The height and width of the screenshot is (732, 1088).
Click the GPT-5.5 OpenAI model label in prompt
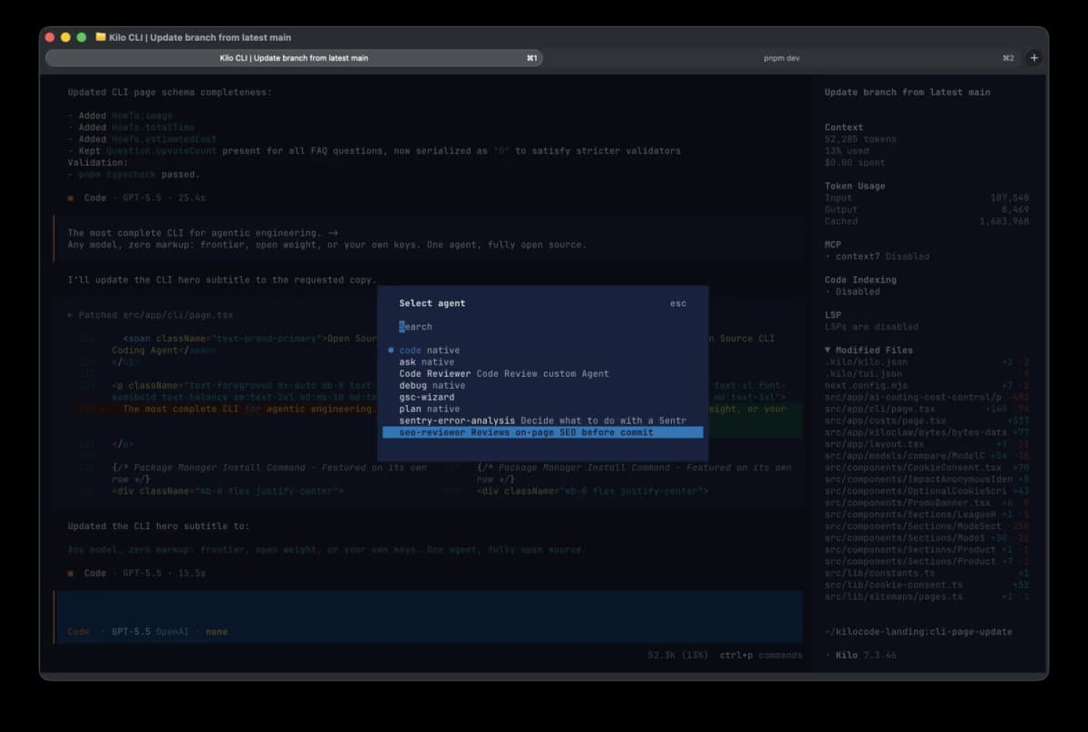[x=150, y=631]
